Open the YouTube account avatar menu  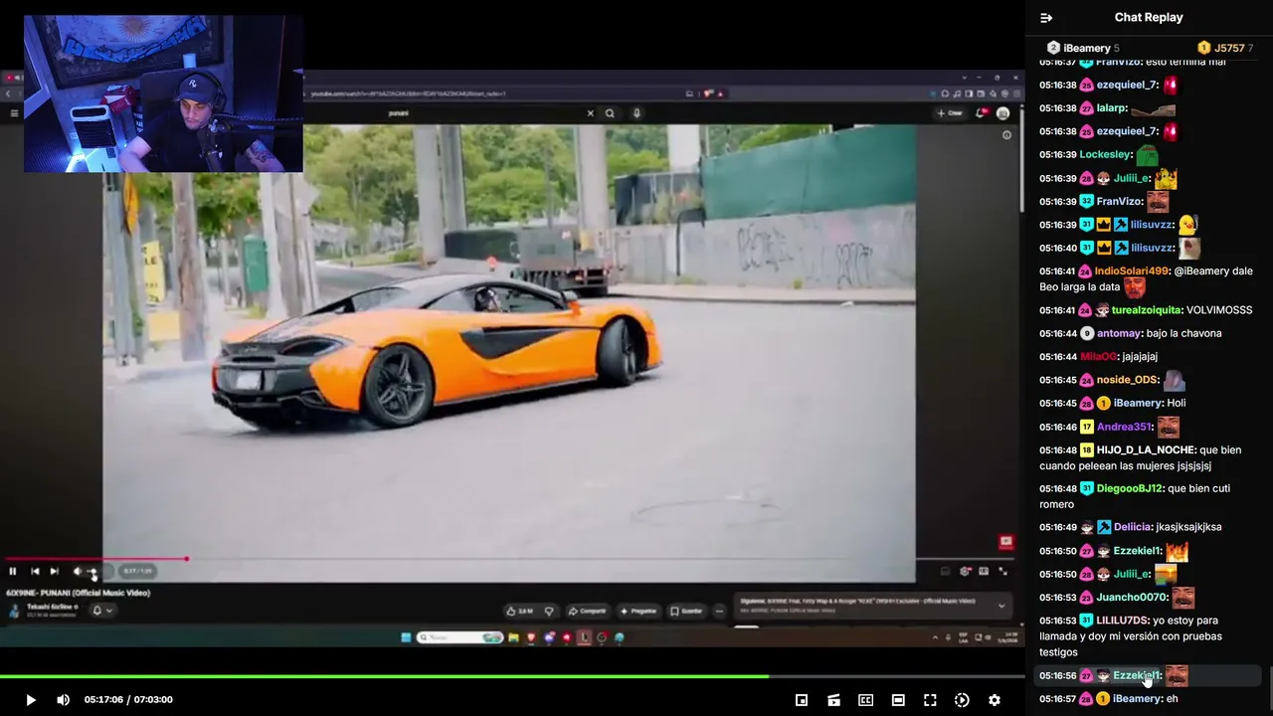[1002, 113]
